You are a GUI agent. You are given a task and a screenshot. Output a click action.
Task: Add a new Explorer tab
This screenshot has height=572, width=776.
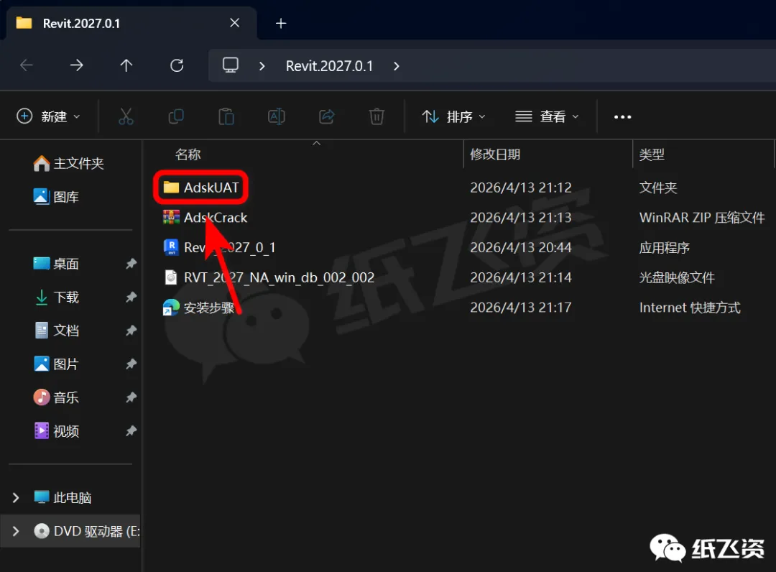(x=281, y=23)
